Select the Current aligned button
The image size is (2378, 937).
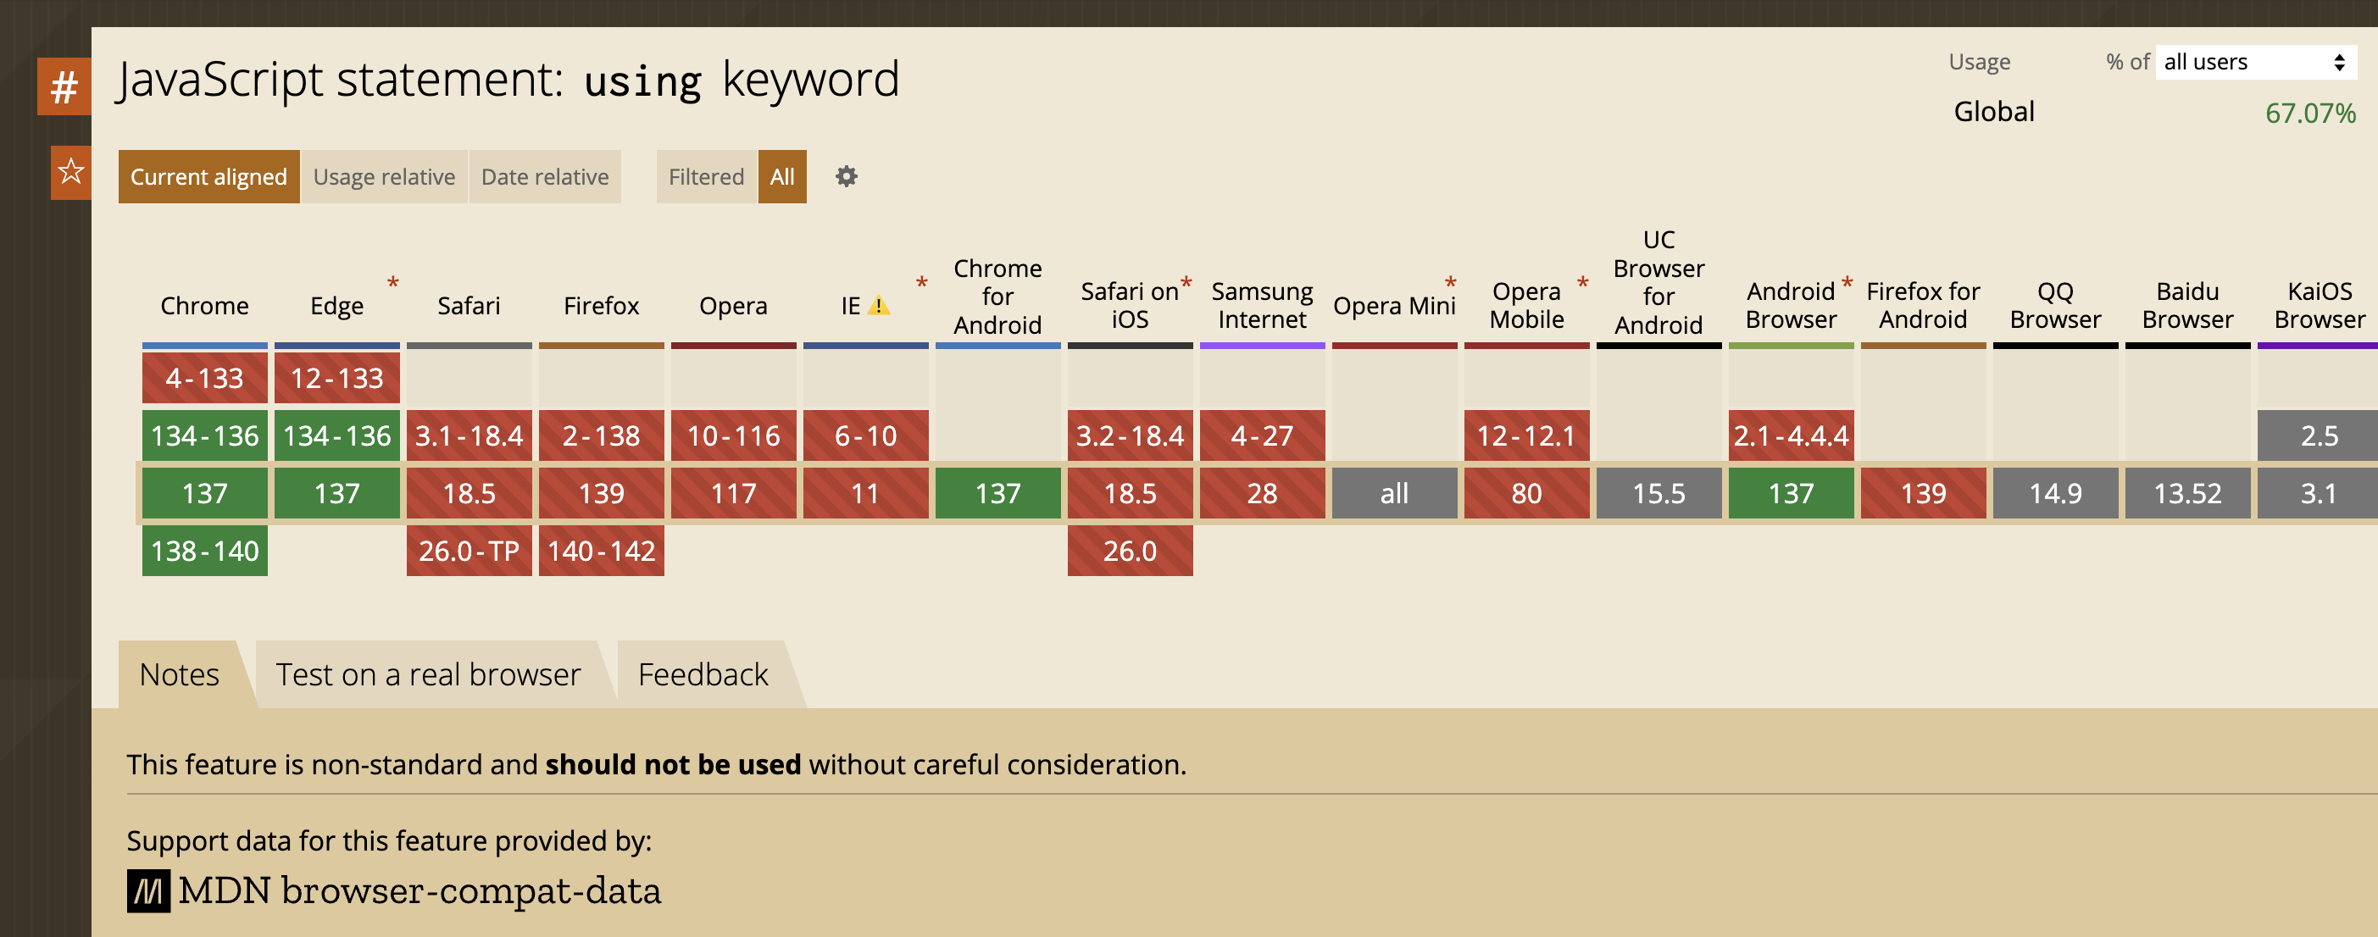pos(208,176)
